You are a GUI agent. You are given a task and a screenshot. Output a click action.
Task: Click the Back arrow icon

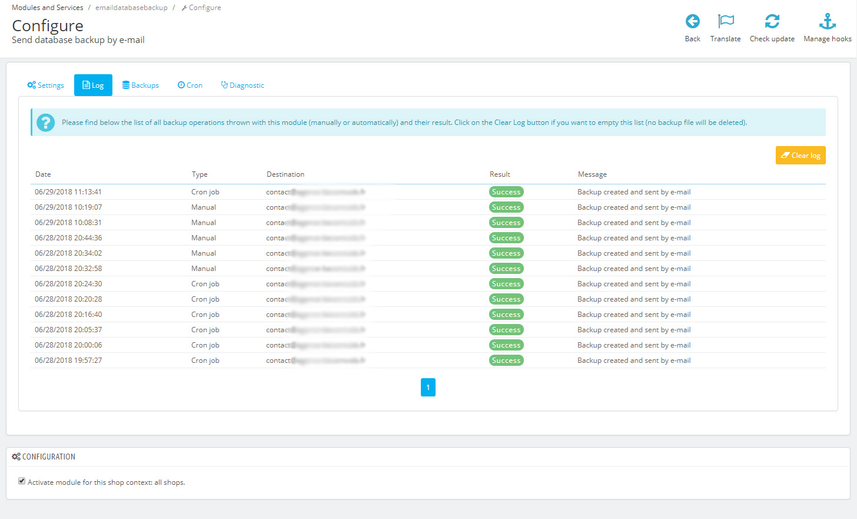tap(693, 22)
